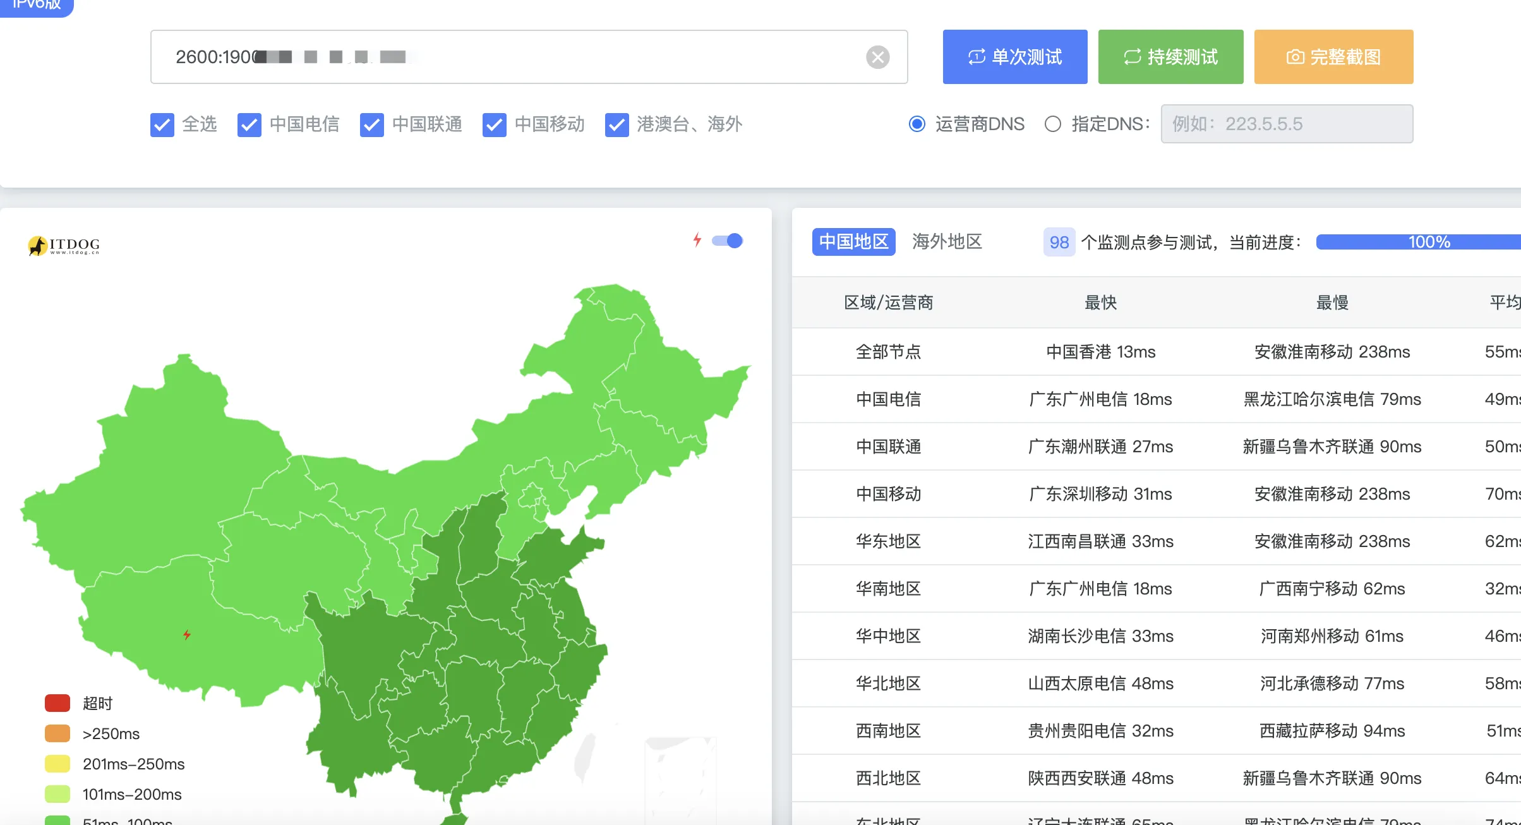This screenshot has width=1521, height=825.
Task: Uncheck the 全选 checkbox
Action: (x=162, y=124)
